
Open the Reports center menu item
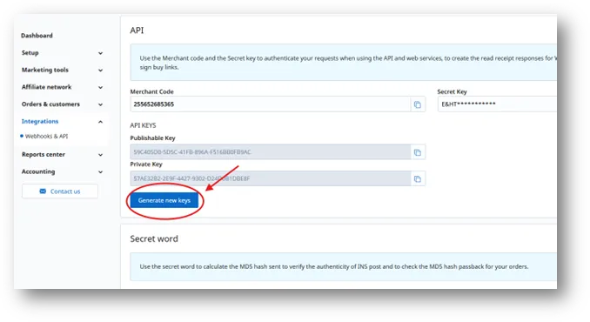coord(44,154)
